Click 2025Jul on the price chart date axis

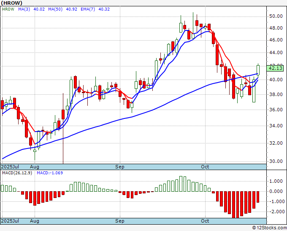click(x=10, y=167)
